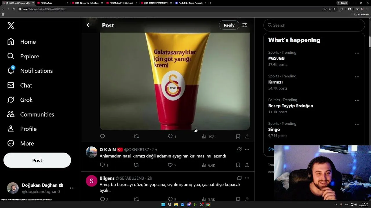The width and height of the screenshot is (371, 208).
Task: View 6.4K views analytics on OKAN's reply
Action: coord(208,165)
